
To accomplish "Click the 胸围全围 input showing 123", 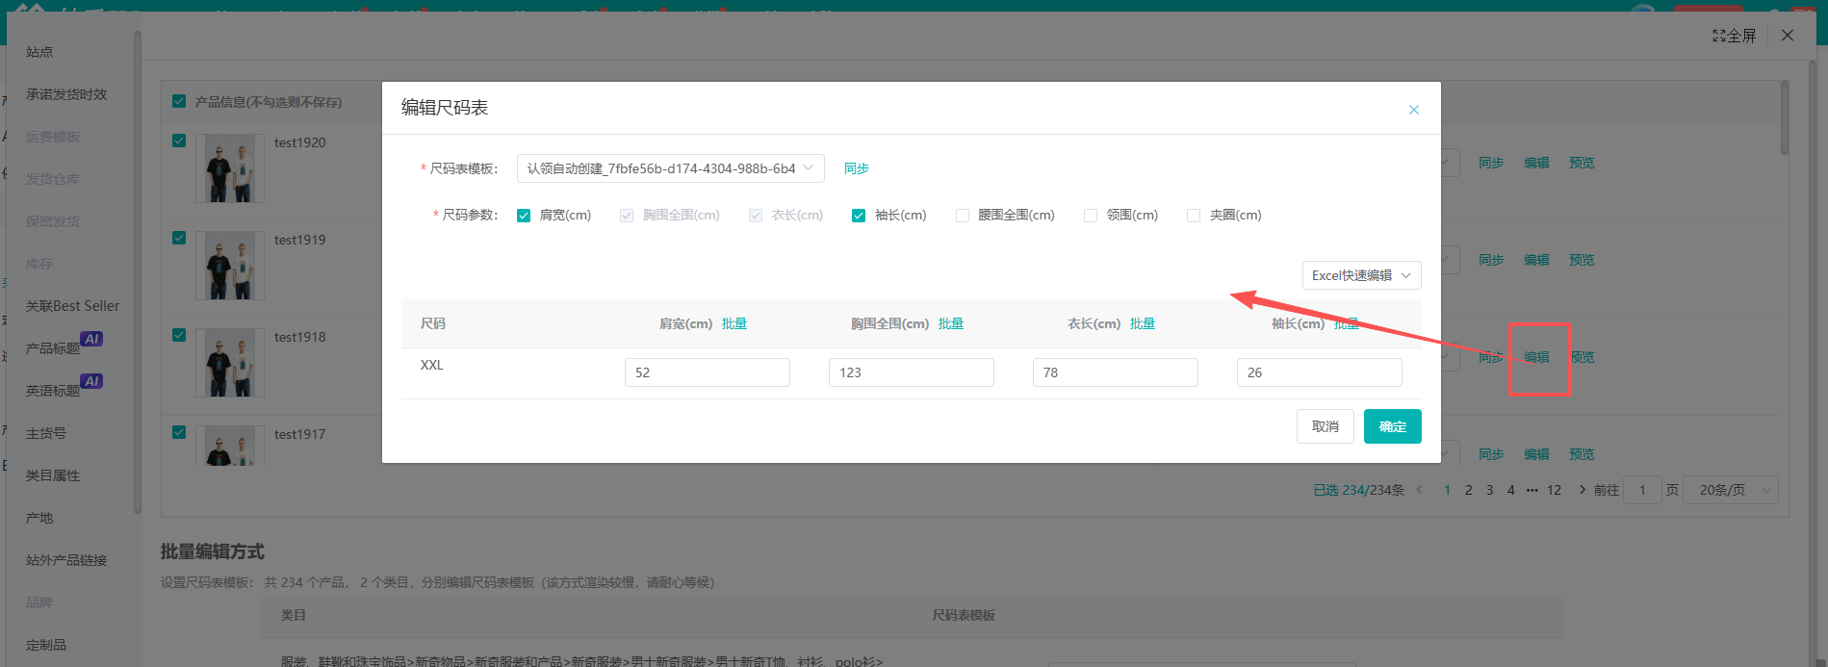I will [x=912, y=372].
